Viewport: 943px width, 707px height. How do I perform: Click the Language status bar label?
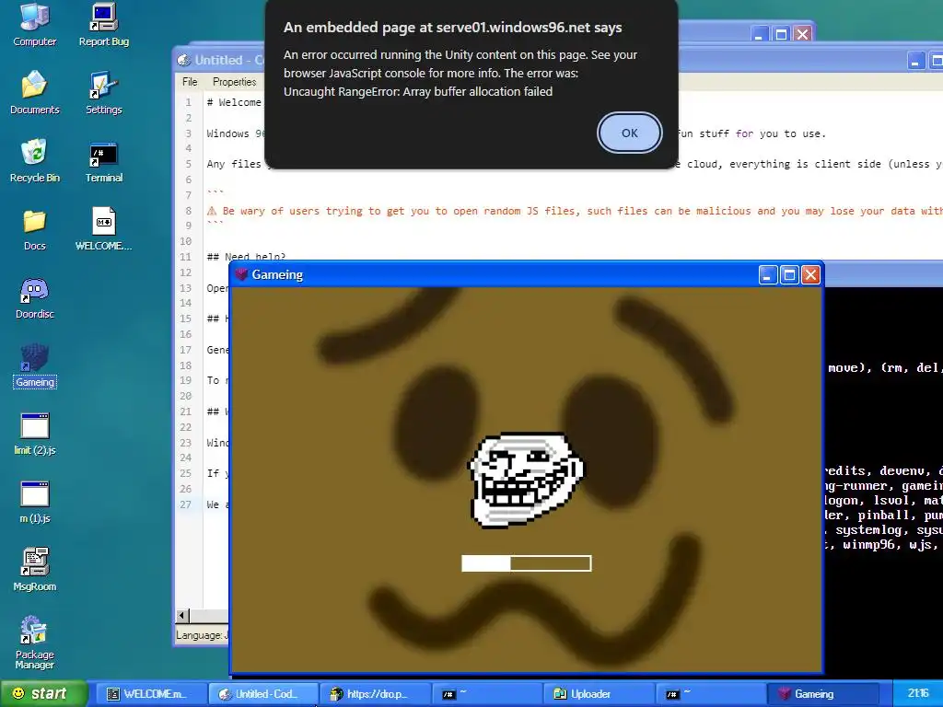pos(202,635)
